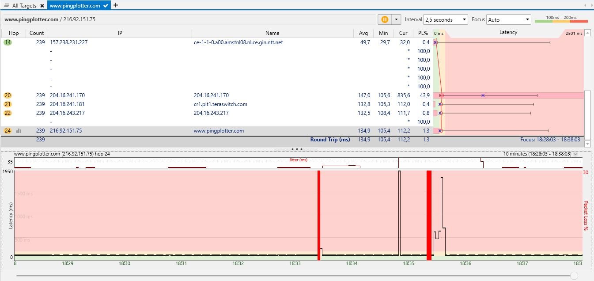Sort by the Avg column header
Viewport: 594px width, 281px height.
click(363, 33)
